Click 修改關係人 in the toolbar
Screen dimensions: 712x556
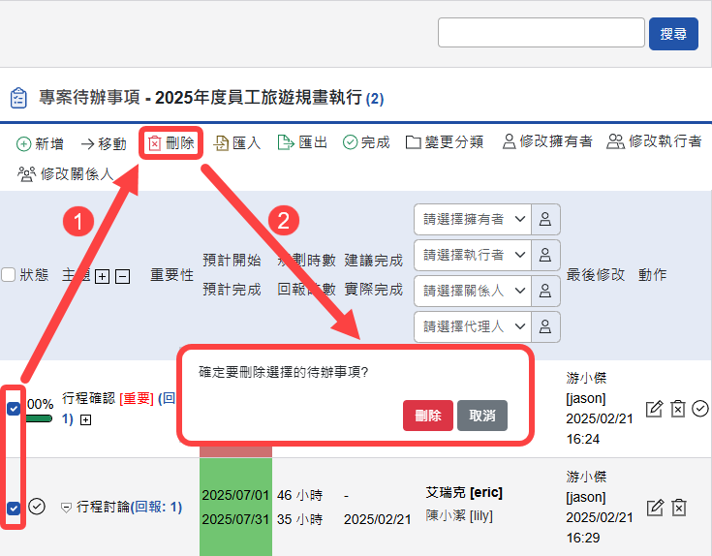point(66,174)
